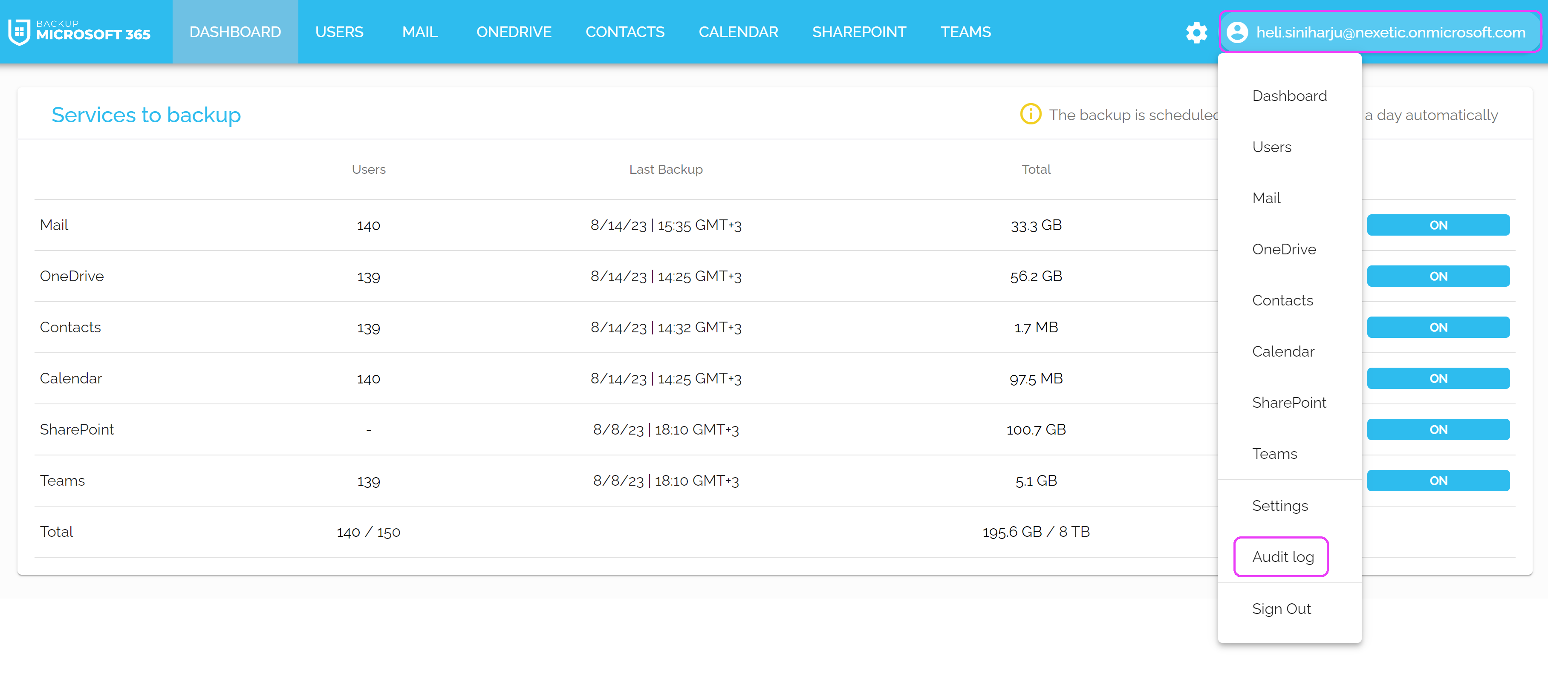Screen dimensions: 1548x674
Task: Open the DASHBOARD tab in the top bar
Action: (x=235, y=32)
